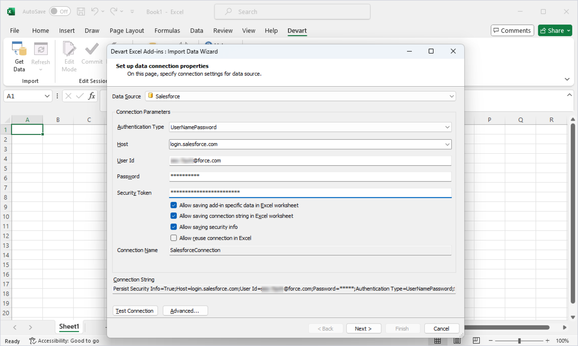The width and height of the screenshot is (578, 346).
Task: Click previous sheet navigation arrow
Action: [x=15, y=327]
